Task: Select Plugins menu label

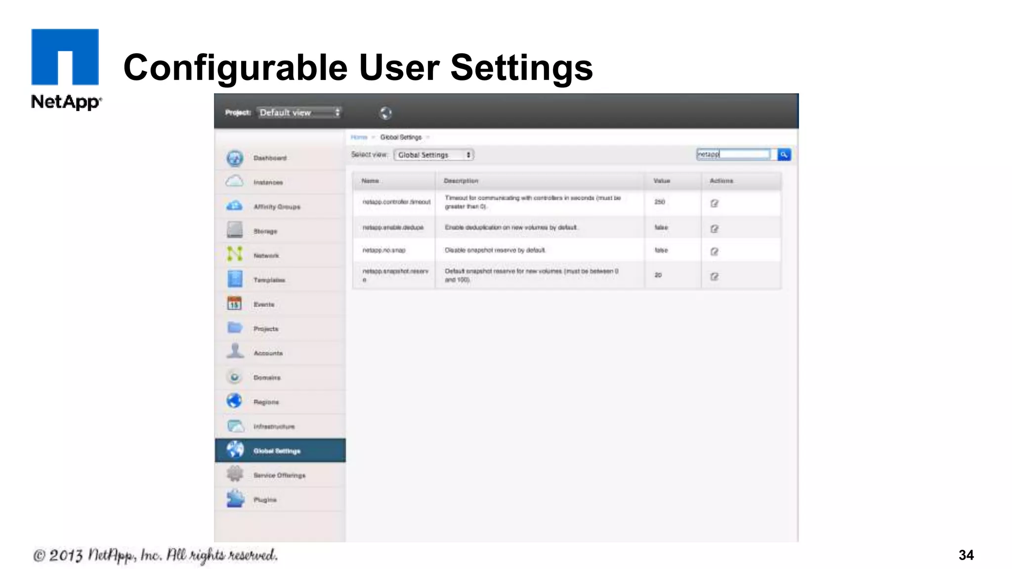Action: coord(265,500)
